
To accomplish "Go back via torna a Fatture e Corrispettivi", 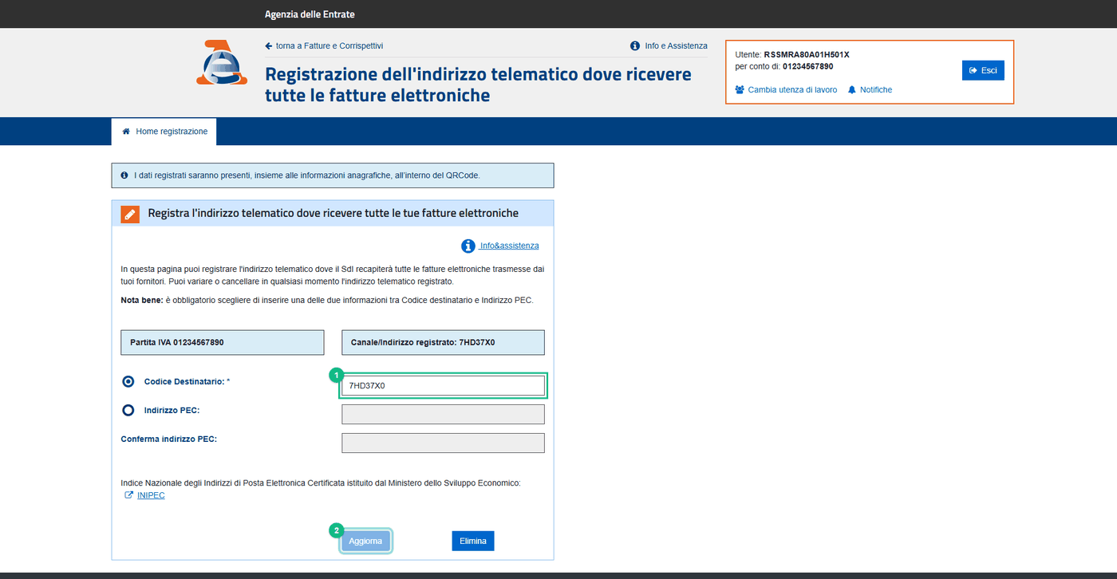I will pyautogui.click(x=324, y=46).
